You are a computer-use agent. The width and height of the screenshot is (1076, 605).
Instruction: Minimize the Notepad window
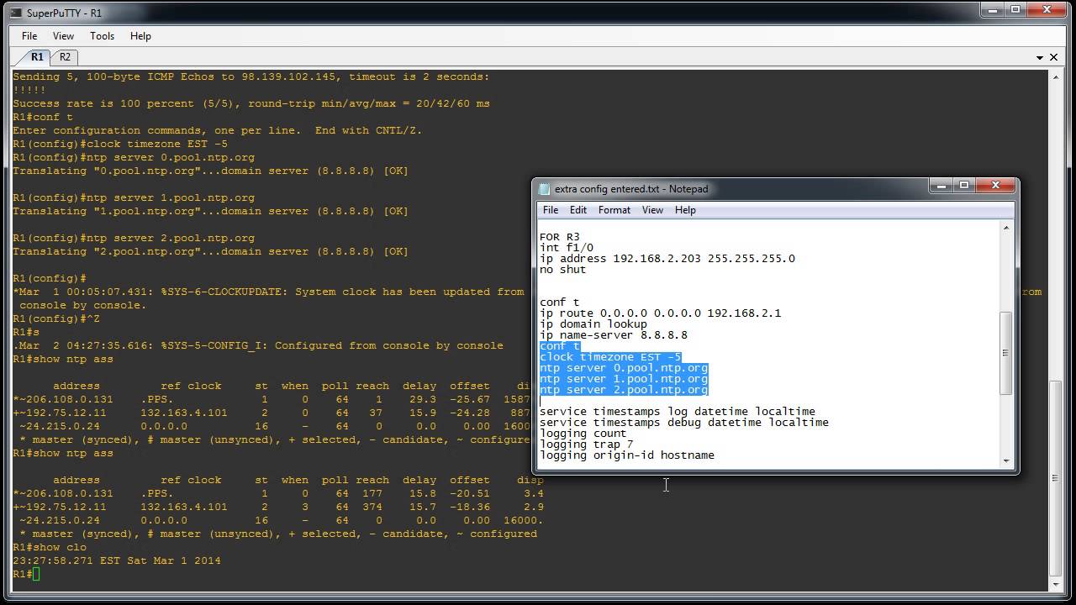coord(941,186)
